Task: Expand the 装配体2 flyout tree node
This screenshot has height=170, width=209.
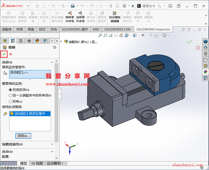Action: [x=61, y=41]
